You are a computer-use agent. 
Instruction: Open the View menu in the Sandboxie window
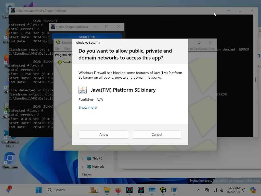coord(67,49)
